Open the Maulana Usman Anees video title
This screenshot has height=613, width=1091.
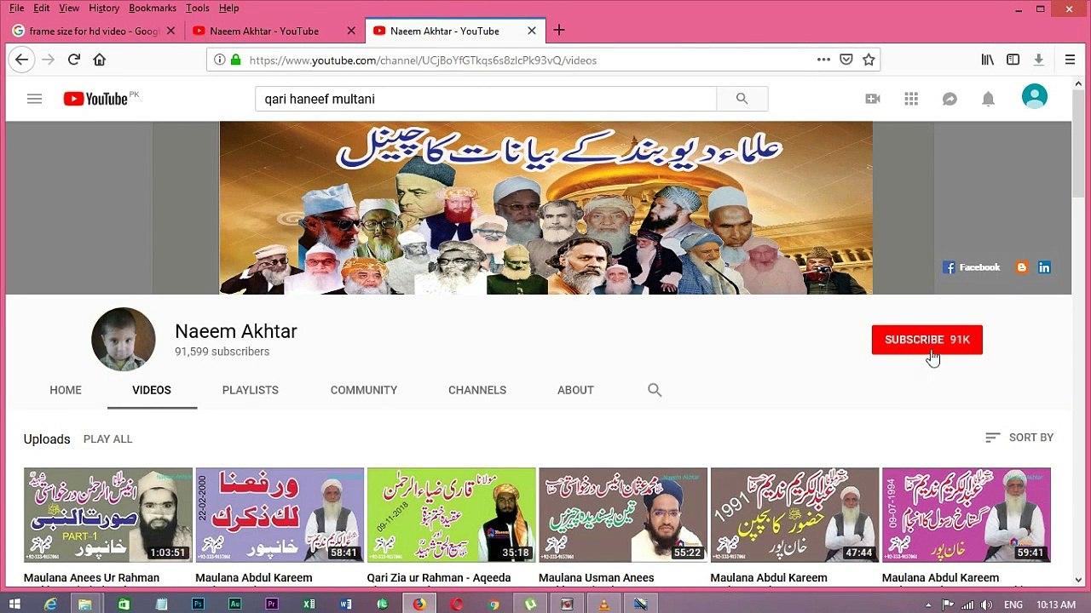[x=597, y=578]
